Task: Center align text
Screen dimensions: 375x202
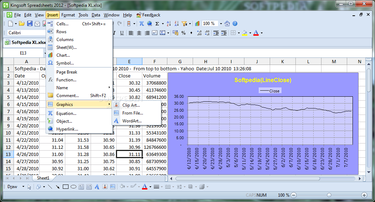Action: (x=139, y=33)
